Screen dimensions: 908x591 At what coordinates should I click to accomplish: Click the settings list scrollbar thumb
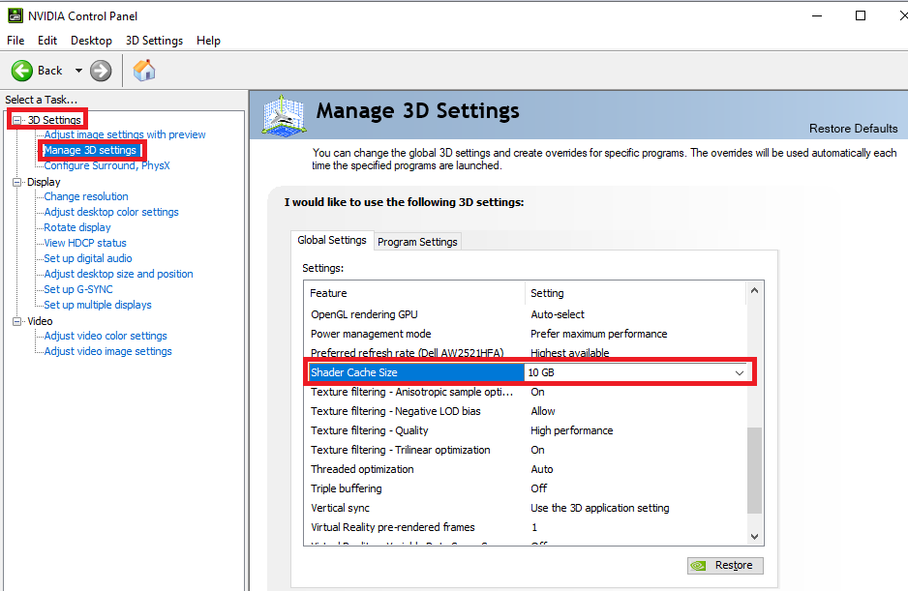point(754,470)
